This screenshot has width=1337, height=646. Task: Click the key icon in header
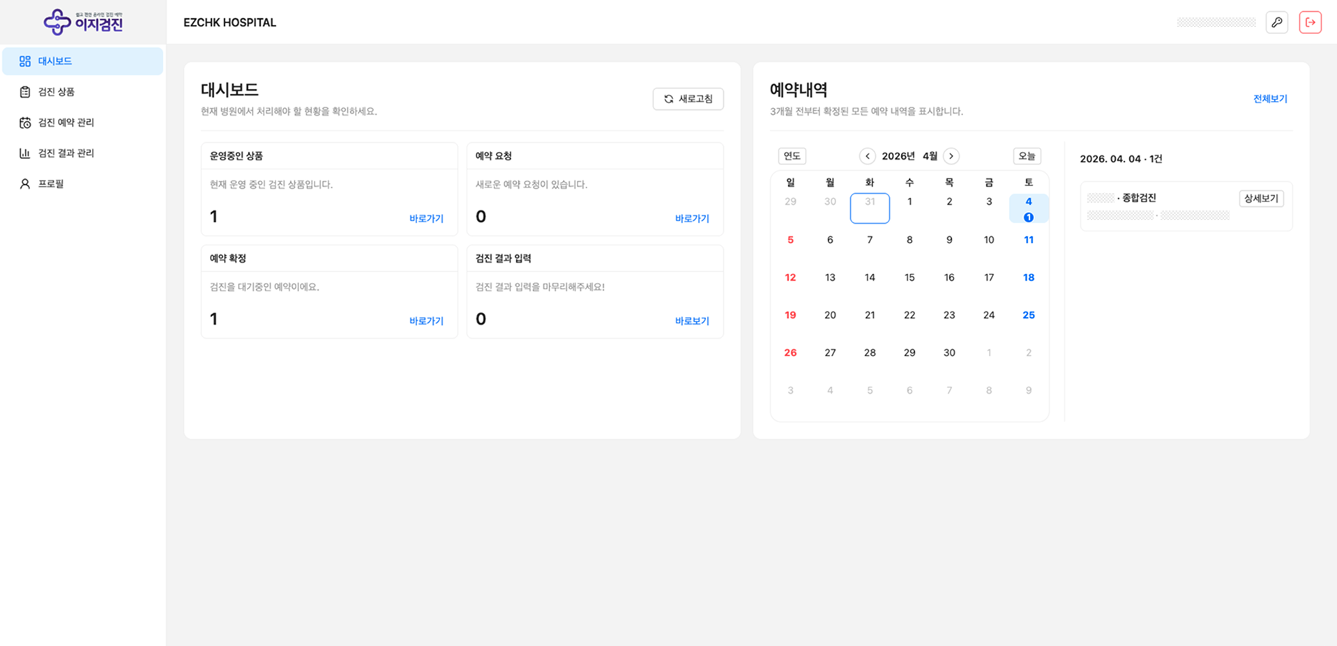point(1276,22)
